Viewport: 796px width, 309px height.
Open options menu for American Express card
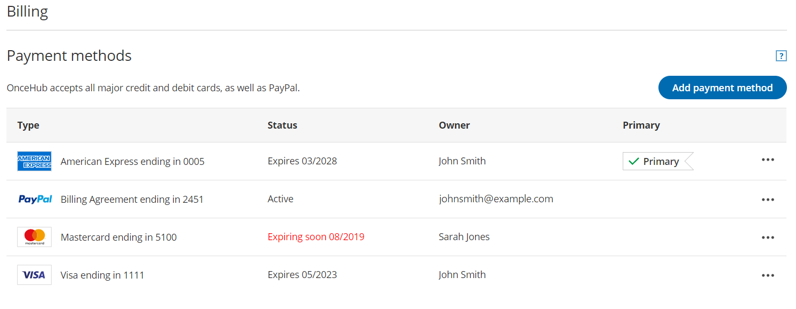tap(768, 160)
